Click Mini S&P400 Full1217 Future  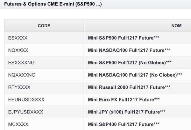124,124
